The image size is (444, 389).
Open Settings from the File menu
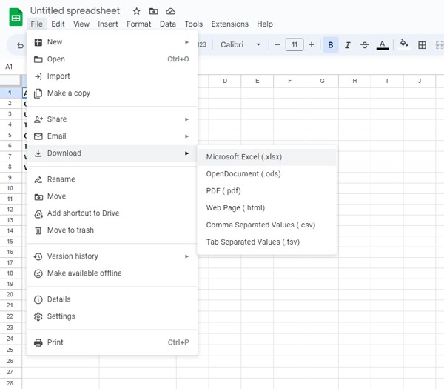(112, 316)
